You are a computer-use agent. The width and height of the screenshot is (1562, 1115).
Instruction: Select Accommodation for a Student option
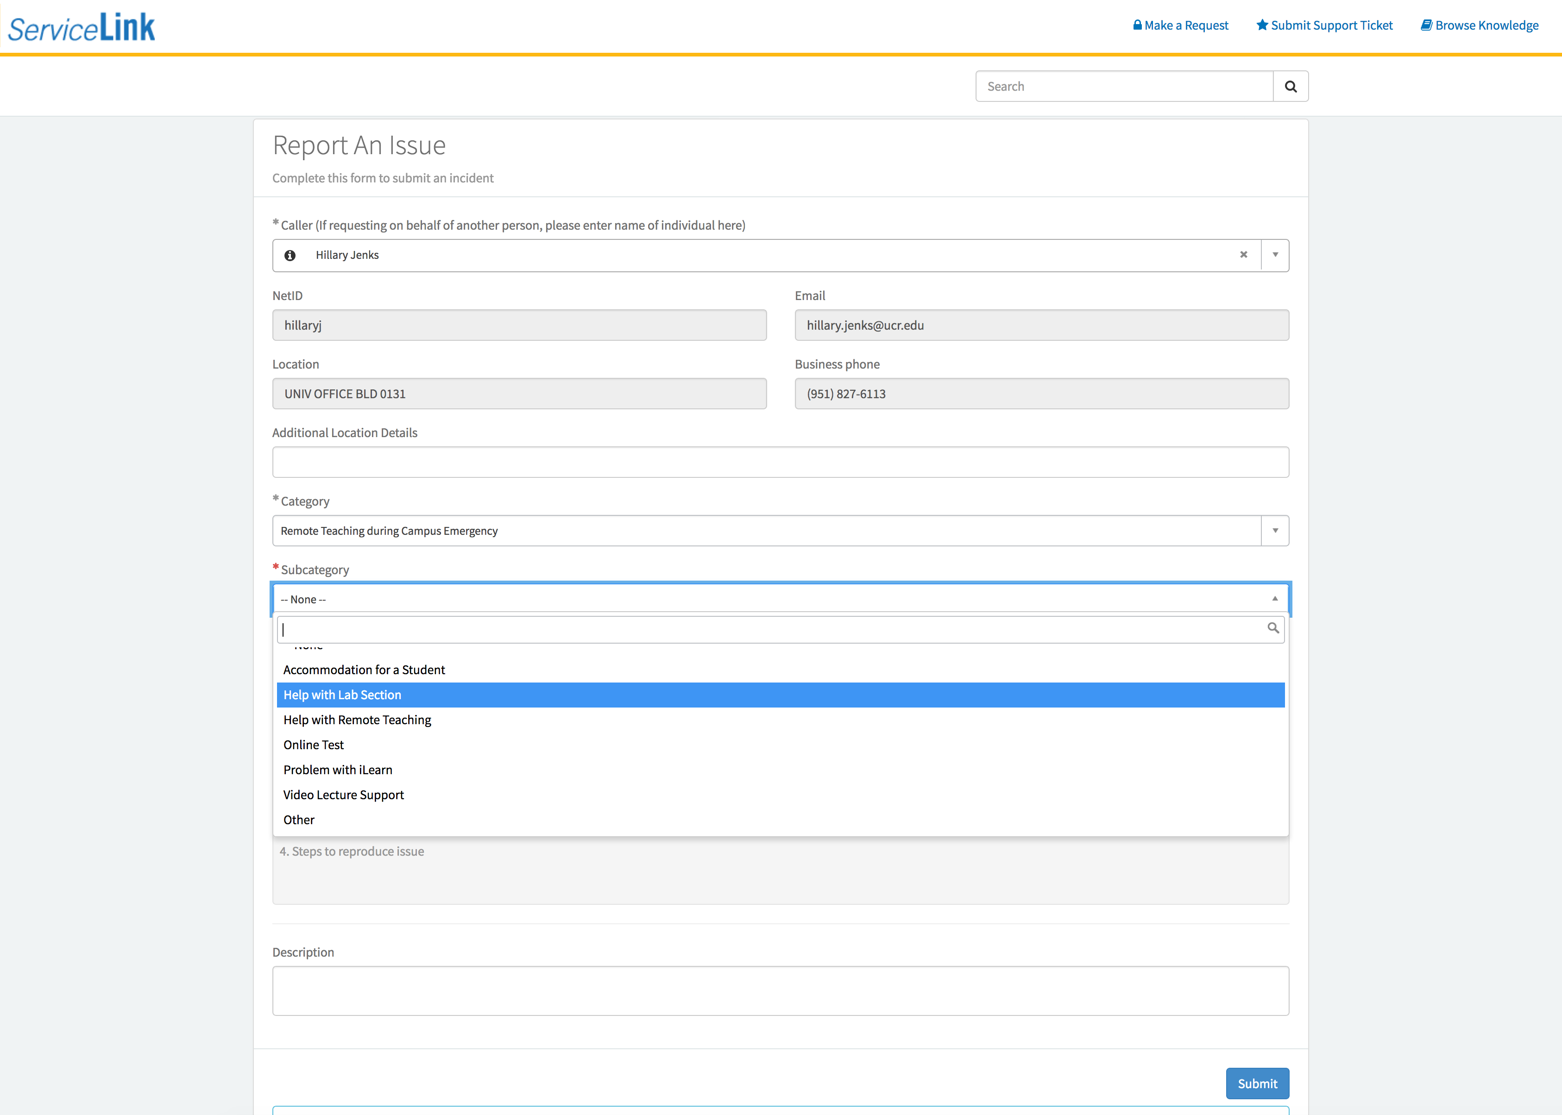[364, 670]
